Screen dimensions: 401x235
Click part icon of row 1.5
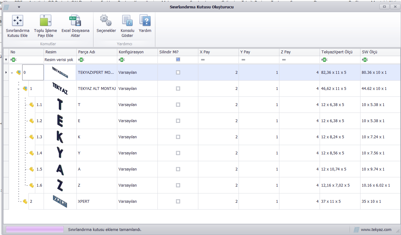tap(32, 169)
